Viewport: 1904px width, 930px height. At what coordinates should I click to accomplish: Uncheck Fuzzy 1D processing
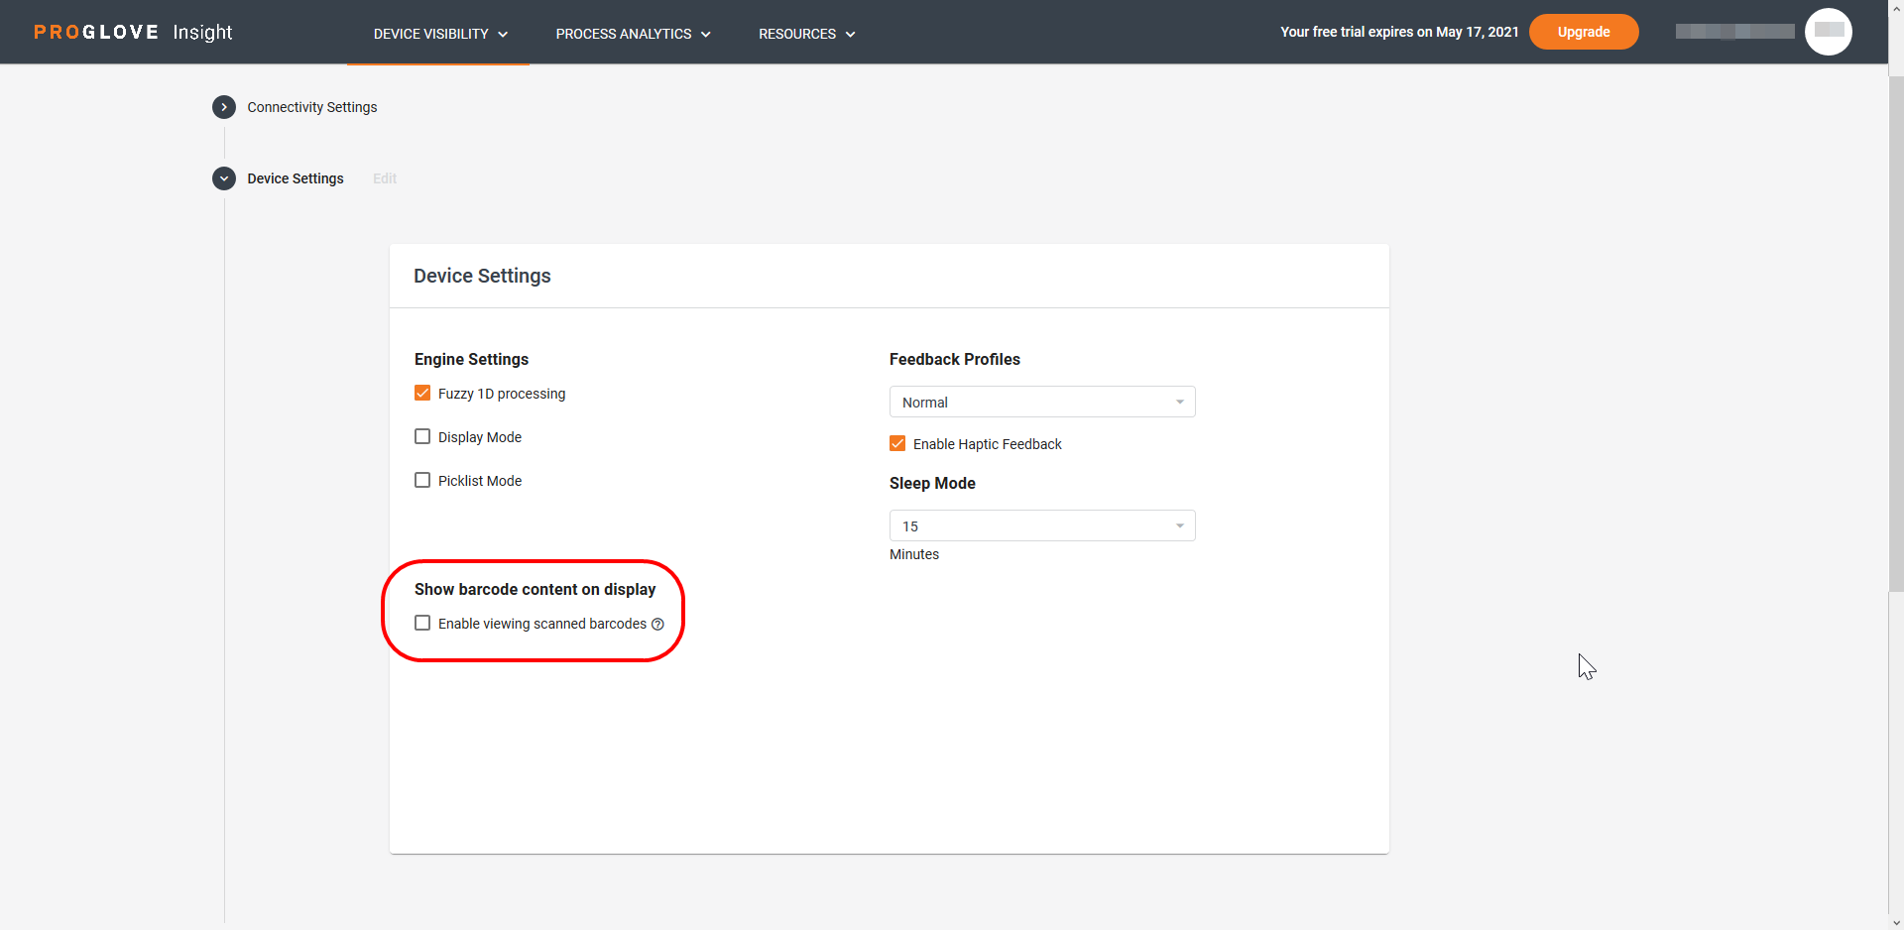pos(422,394)
